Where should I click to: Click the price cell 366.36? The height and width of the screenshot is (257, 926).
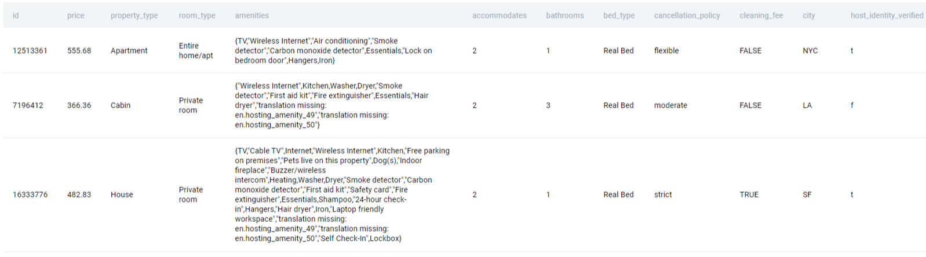[x=79, y=105]
